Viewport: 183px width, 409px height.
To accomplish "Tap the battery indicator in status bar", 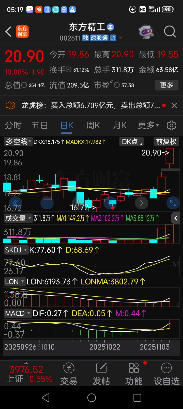I will coord(168,10).
